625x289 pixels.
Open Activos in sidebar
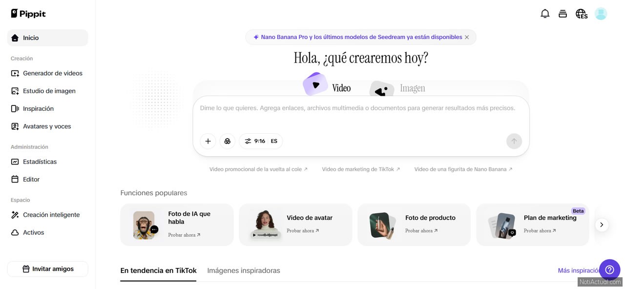pos(47,232)
